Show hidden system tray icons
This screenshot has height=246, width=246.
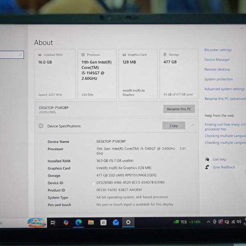pos(208,222)
